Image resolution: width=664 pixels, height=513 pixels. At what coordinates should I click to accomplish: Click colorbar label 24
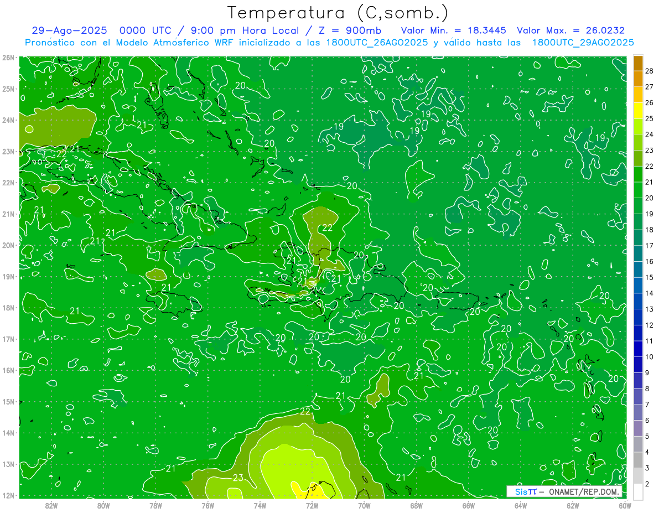(x=650, y=134)
